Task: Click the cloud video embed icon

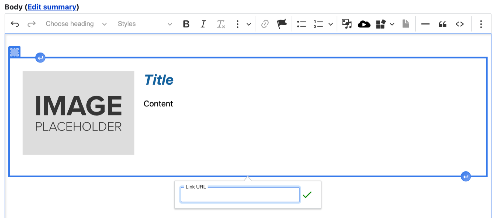Action: coord(364,24)
